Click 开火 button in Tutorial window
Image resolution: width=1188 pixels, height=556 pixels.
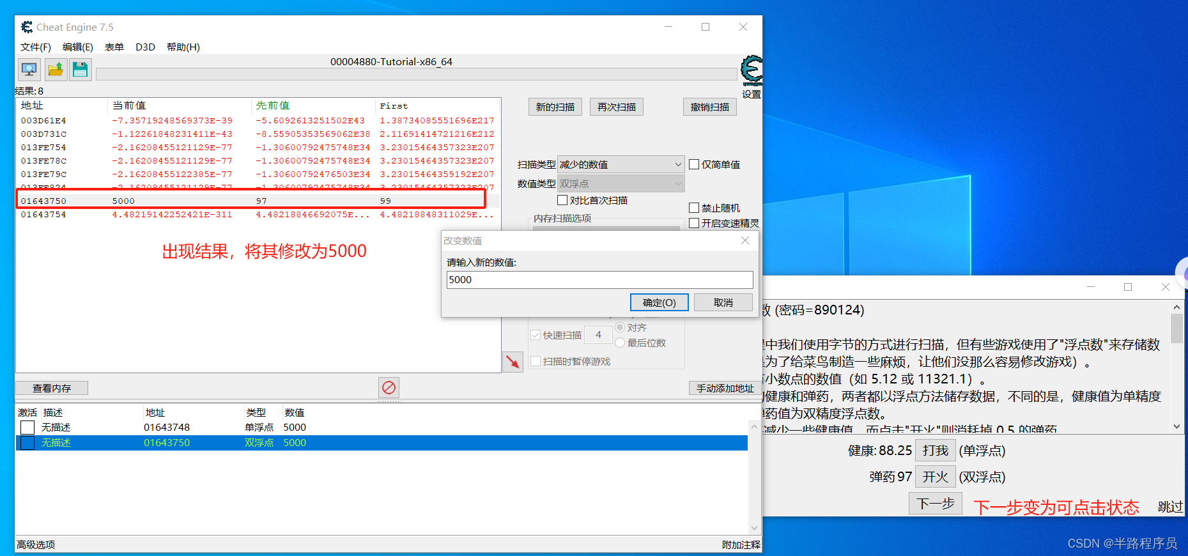(936, 477)
